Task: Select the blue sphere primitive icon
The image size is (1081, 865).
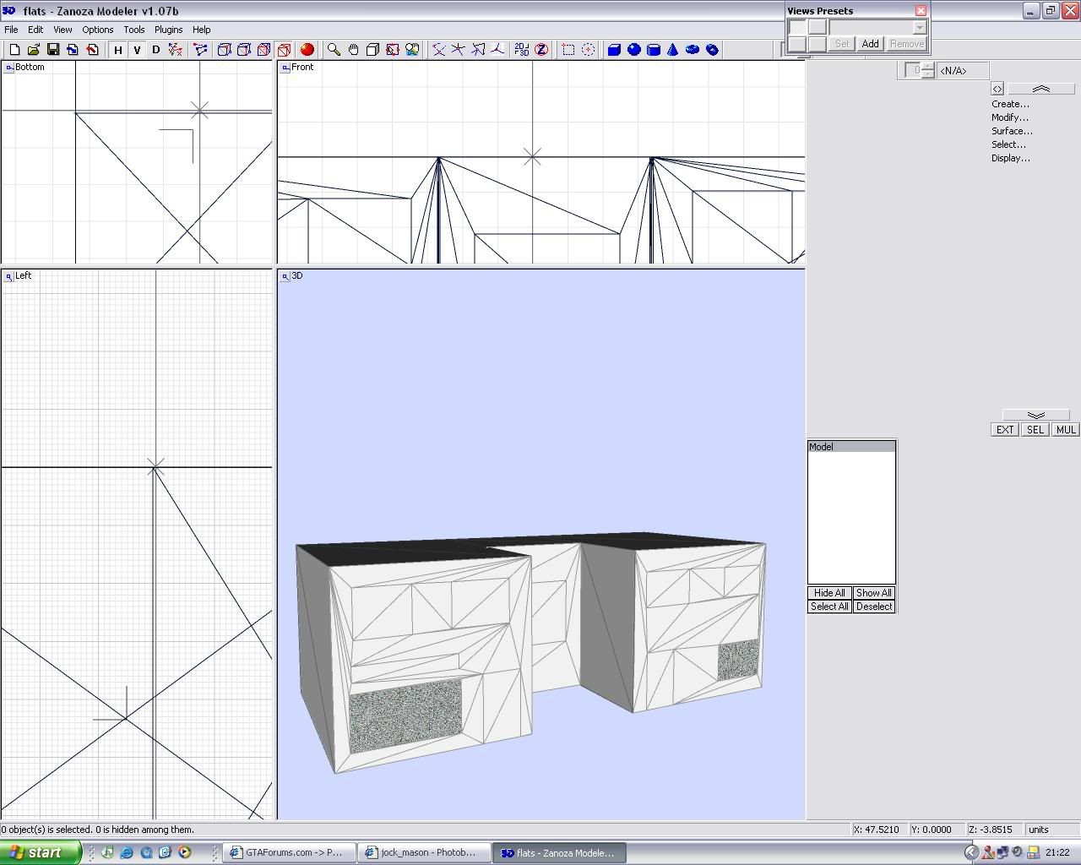Action: pos(633,50)
